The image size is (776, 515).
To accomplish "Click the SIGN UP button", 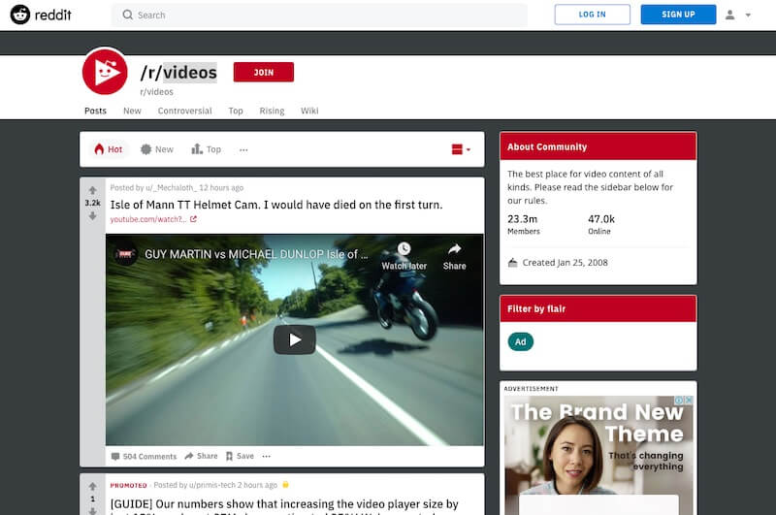I will pos(678,15).
